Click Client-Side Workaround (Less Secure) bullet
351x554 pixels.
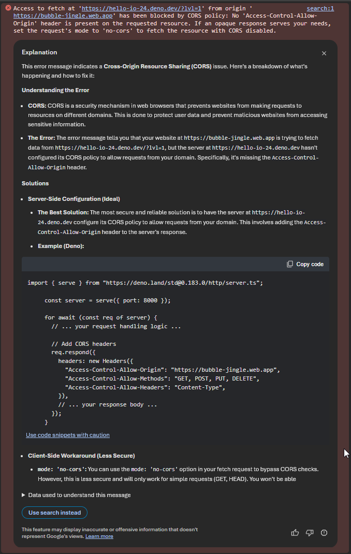pos(81,456)
